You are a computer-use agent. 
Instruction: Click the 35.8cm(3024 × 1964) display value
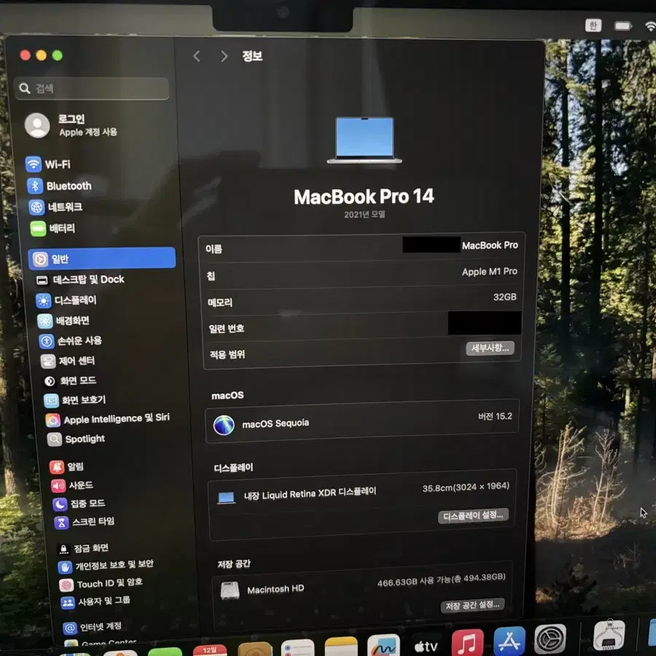[x=466, y=487]
